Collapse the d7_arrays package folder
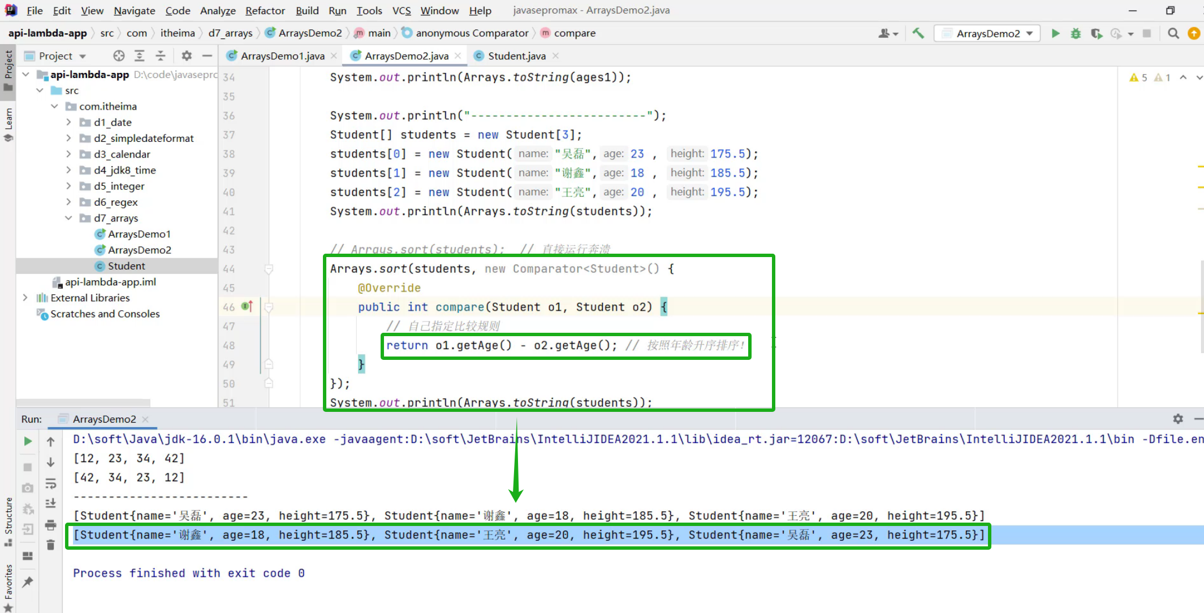 (68, 218)
